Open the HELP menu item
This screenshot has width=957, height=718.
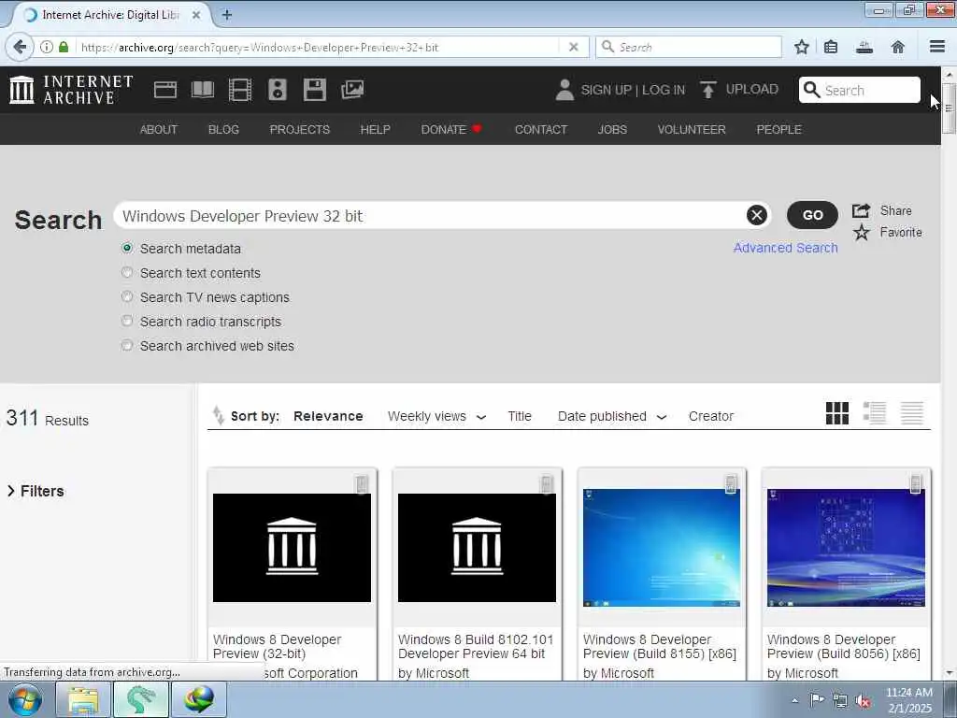pyautogui.click(x=376, y=129)
